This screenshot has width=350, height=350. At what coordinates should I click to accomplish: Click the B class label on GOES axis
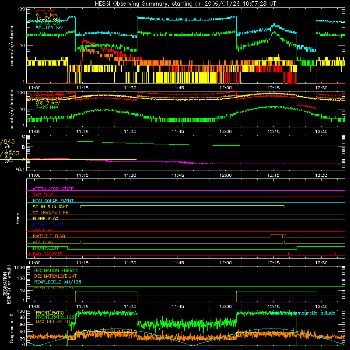pos(24,147)
